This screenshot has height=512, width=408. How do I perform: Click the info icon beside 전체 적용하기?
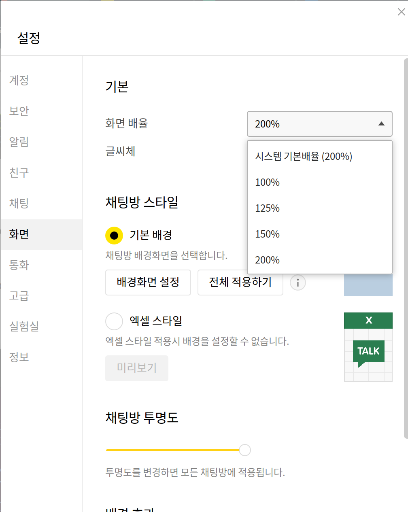(x=297, y=283)
